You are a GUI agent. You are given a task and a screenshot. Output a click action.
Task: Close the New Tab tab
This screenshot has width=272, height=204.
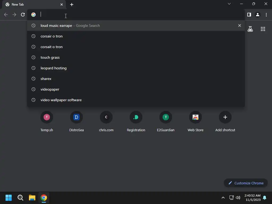tap(62, 5)
